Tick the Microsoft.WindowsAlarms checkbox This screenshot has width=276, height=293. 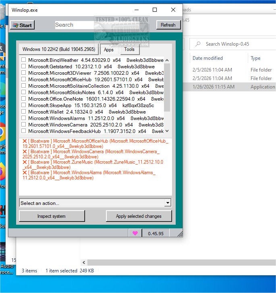[23, 118]
